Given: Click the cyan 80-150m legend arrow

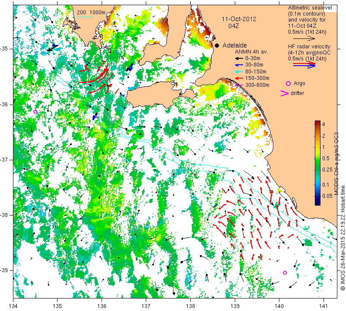Looking at the screenshot, I should [239, 72].
